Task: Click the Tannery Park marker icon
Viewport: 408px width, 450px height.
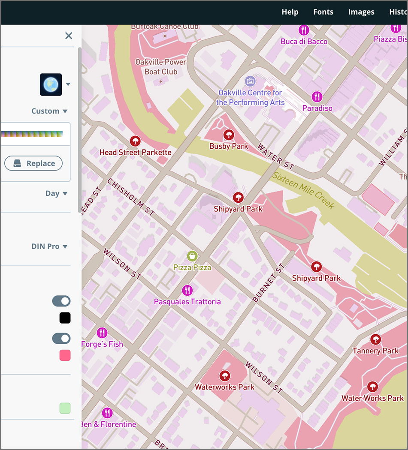Action: pyautogui.click(x=375, y=339)
